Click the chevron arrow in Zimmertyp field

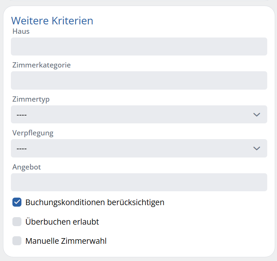256,115
